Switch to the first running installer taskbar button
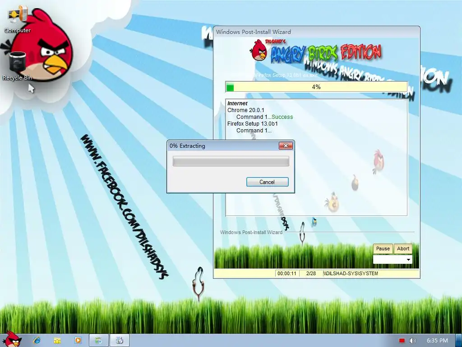Image resolution: width=462 pixels, height=347 pixels. coord(99,340)
